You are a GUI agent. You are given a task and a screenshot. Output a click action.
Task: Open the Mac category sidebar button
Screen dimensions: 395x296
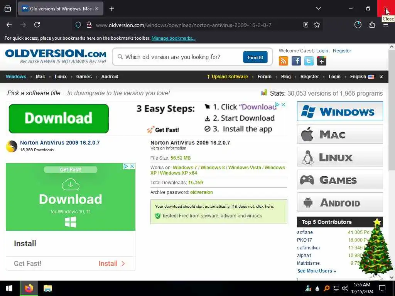pyautogui.click(x=340, y=134)
